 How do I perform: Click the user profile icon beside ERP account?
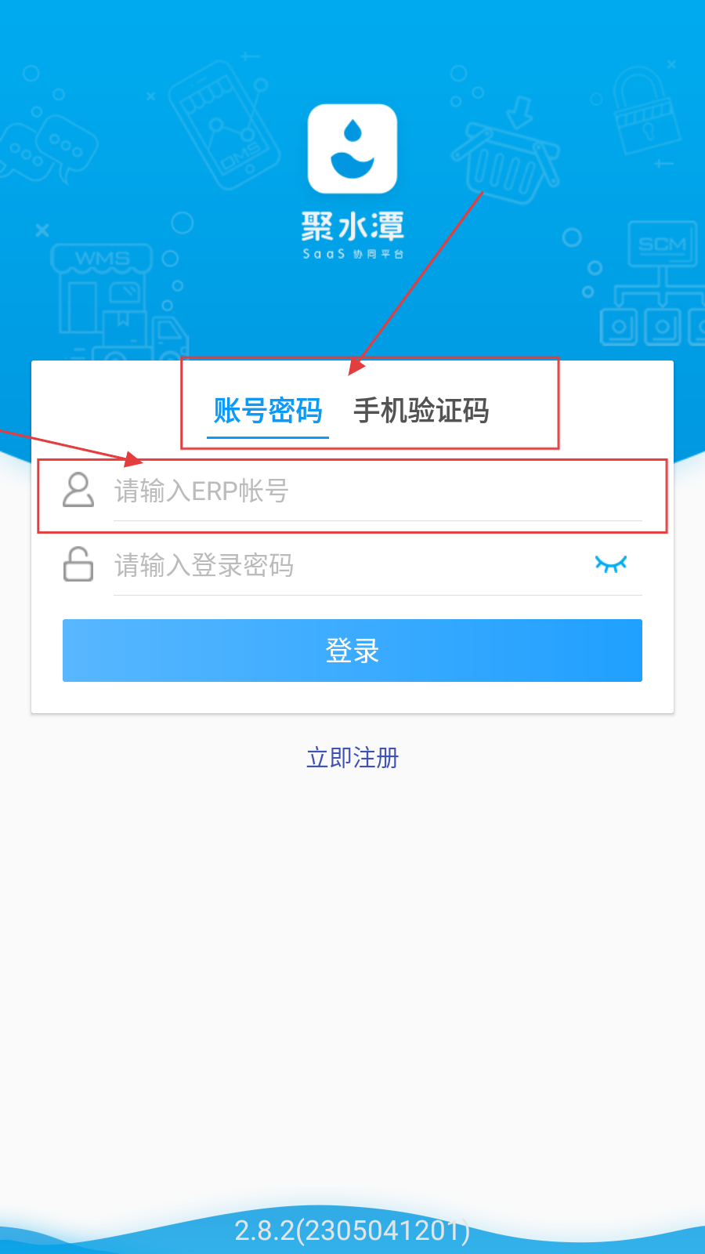pos(78,490)
